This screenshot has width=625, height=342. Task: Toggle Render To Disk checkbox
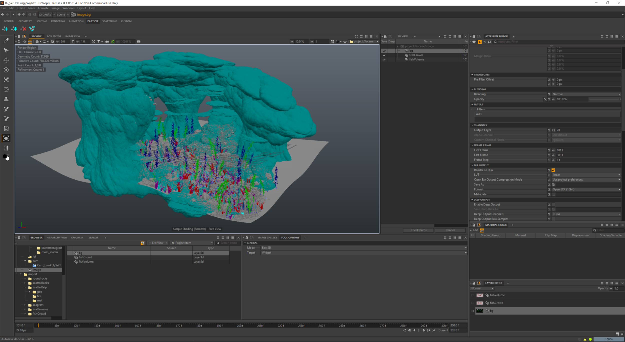click(x=553, y=170)
